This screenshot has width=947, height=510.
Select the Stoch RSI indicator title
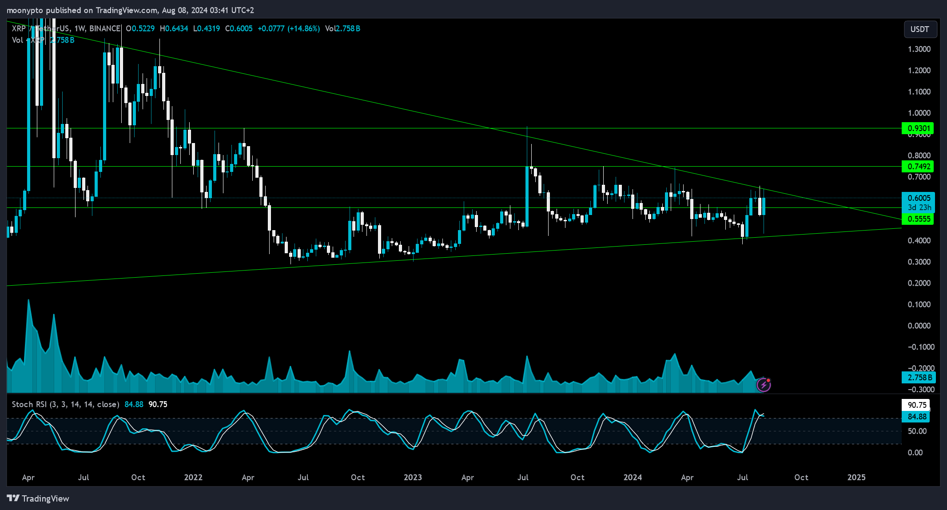65,404
